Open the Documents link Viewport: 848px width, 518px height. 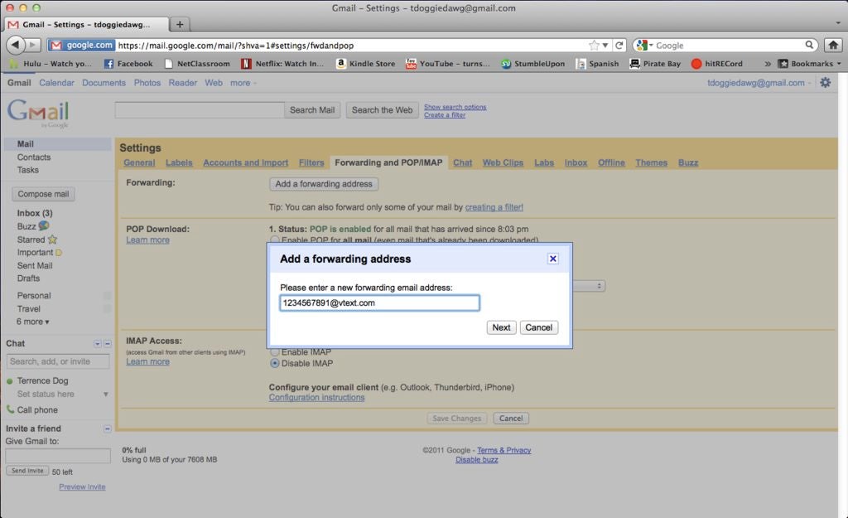point(104,83)
